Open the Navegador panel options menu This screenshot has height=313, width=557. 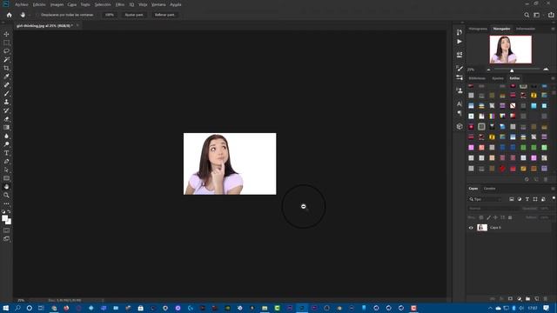point(553,29)
